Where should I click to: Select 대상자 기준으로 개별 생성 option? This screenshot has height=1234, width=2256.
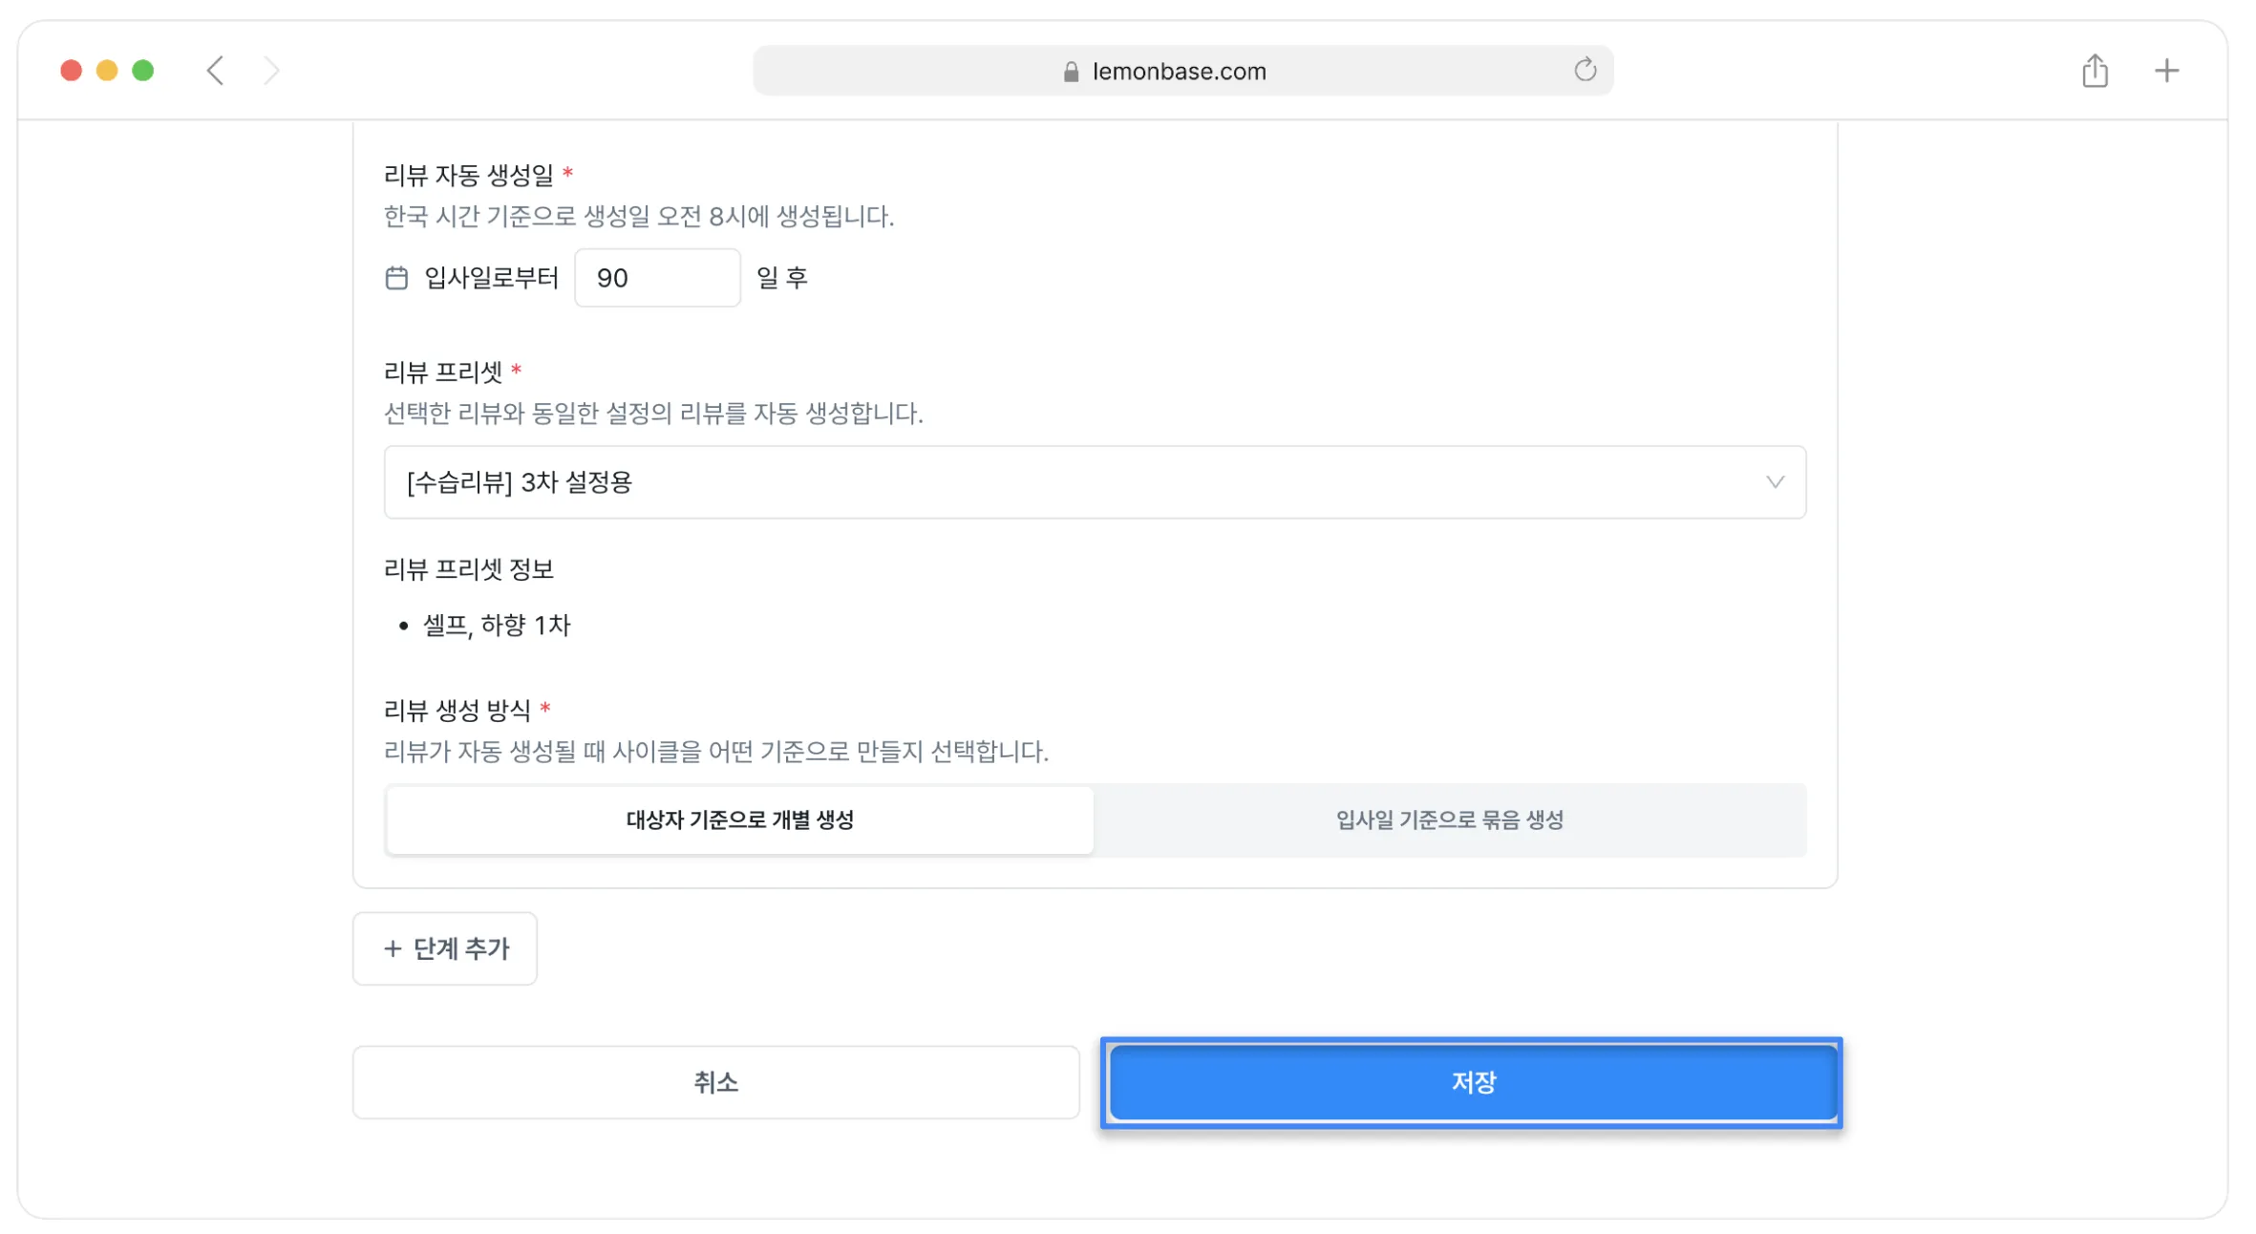(x=739, y=819)
